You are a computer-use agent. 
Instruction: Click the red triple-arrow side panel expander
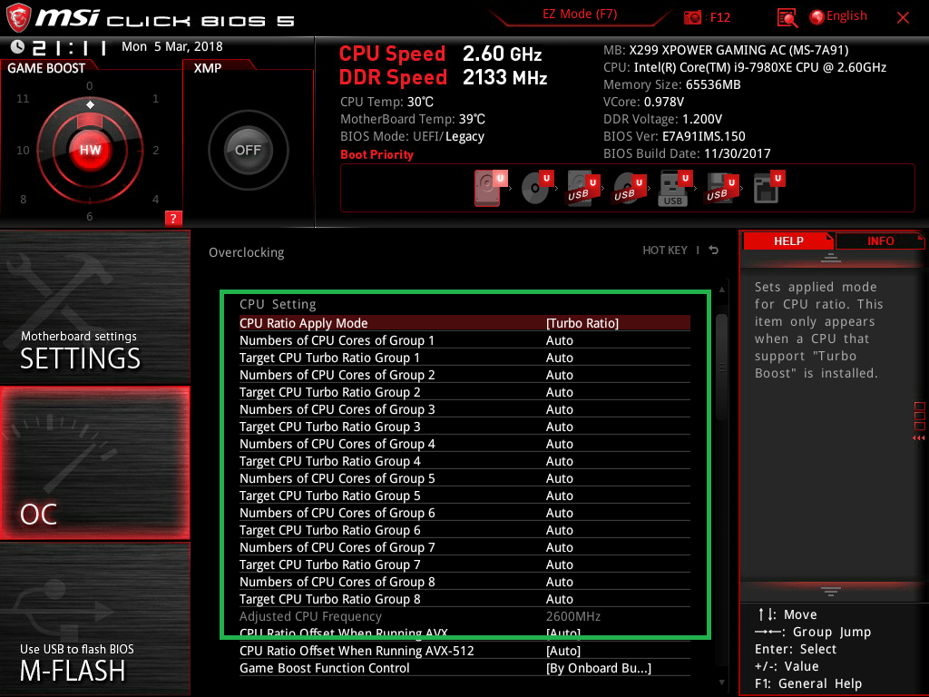(918, 437)
